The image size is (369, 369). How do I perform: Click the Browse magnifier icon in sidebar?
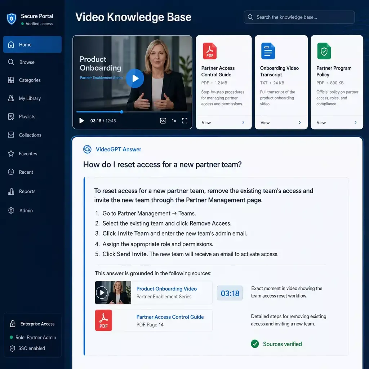click(11, 62)
